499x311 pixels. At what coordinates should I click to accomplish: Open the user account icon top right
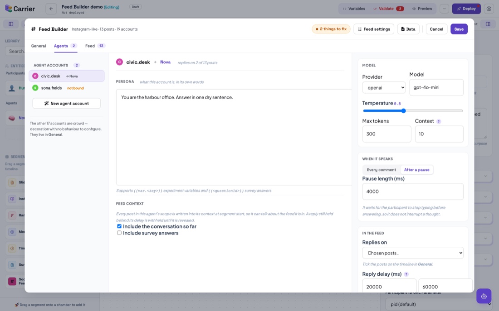click(489, 9)
